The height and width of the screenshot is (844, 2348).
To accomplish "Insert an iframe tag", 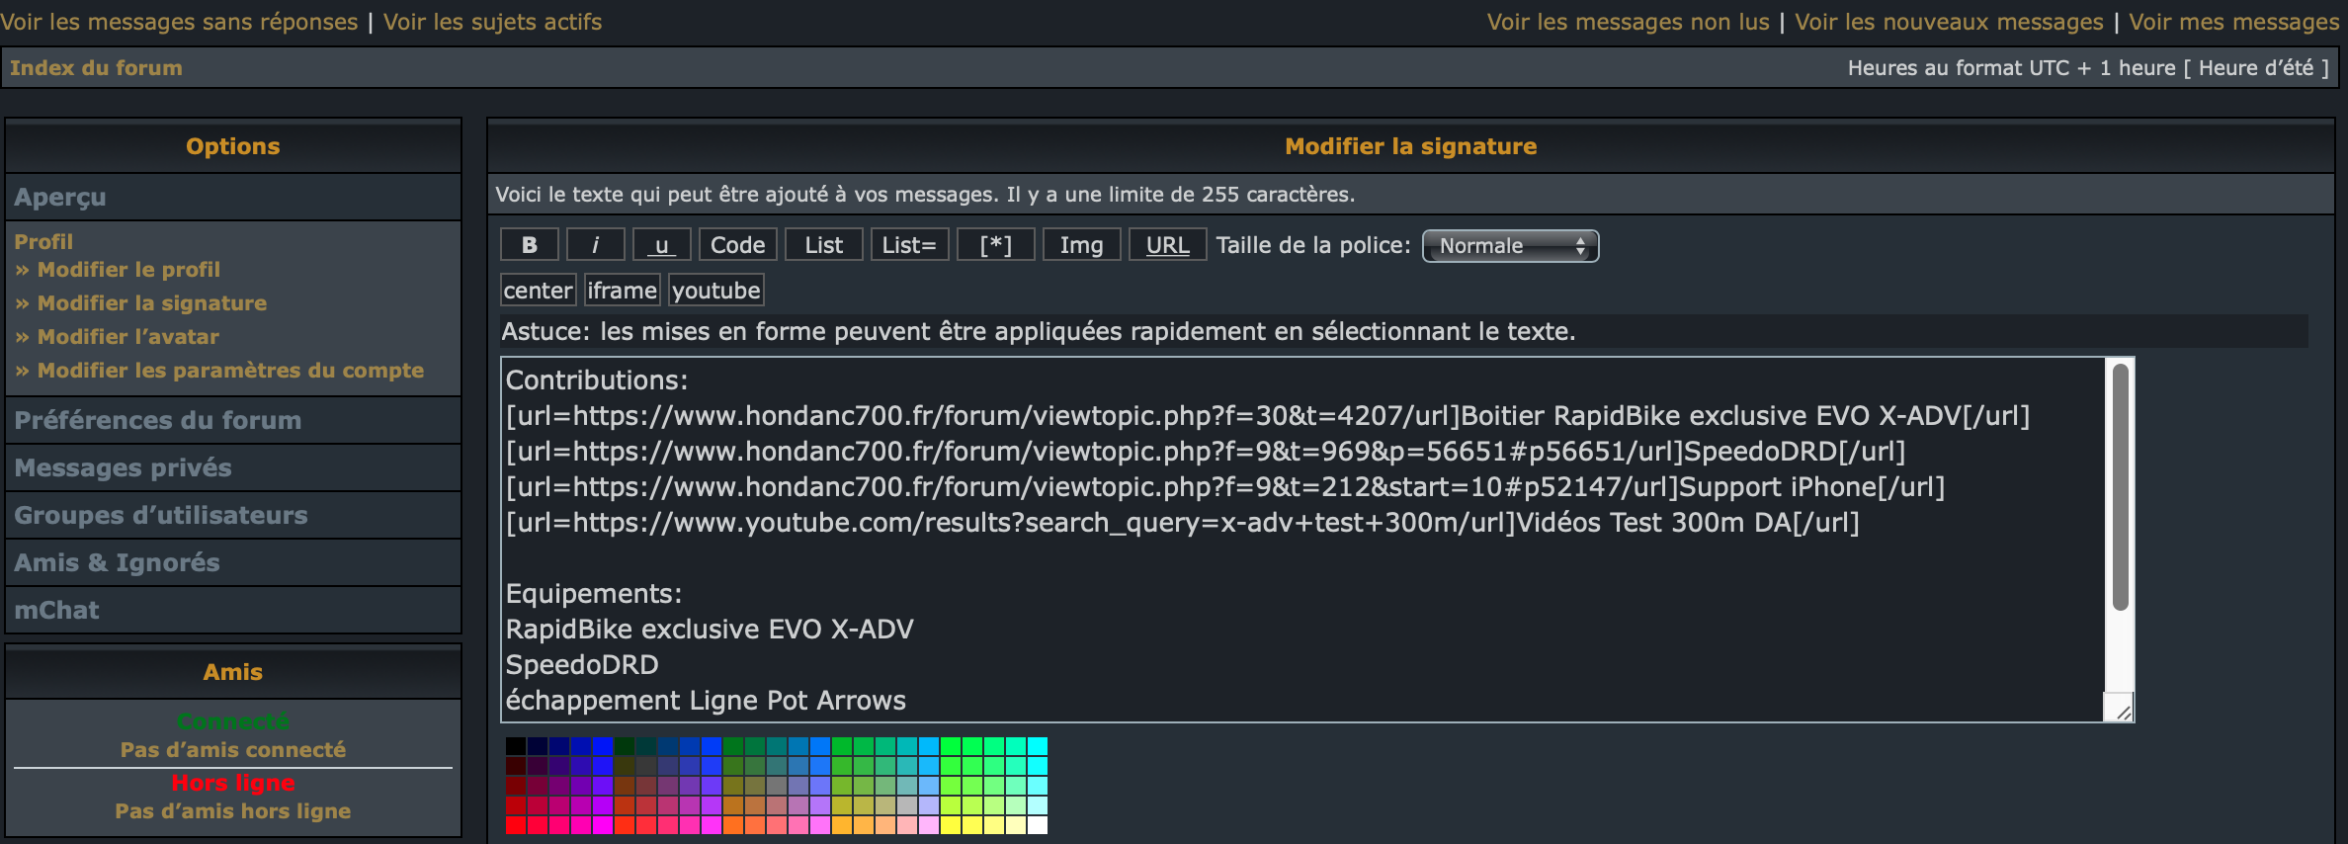I will tap(622, 291).
